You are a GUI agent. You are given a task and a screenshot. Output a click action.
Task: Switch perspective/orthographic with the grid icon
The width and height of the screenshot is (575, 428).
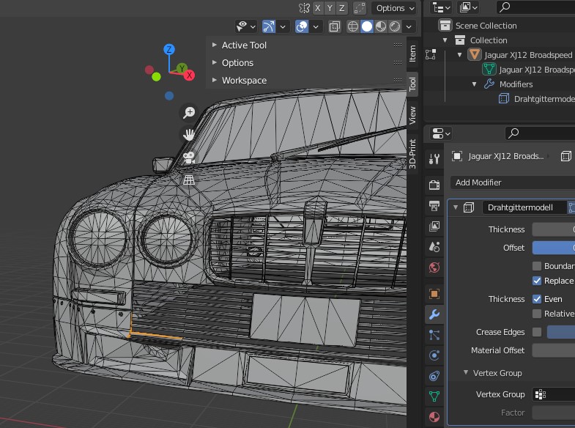pos(189,179)
